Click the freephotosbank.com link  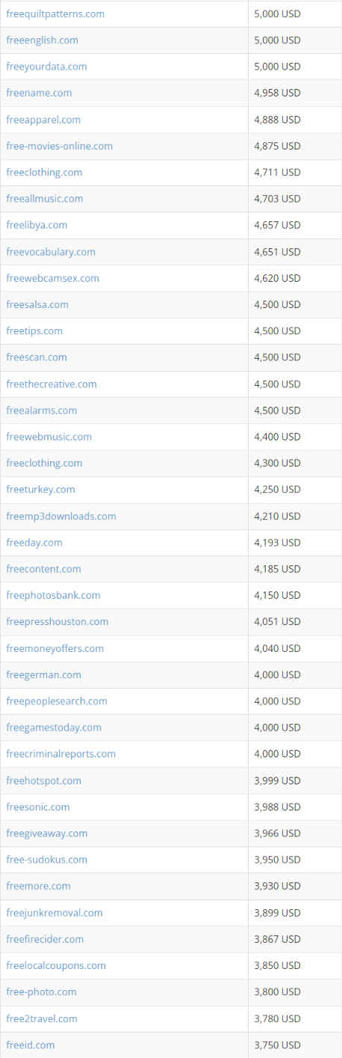tap(53, 595)
